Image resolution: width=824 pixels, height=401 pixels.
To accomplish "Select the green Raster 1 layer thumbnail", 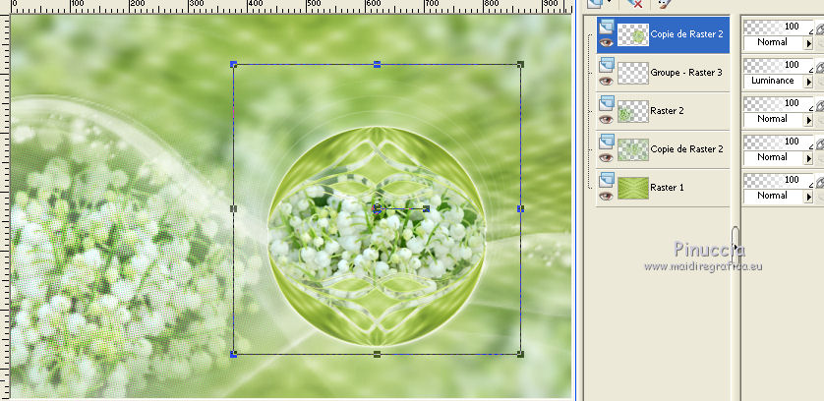I will point(632,188).
